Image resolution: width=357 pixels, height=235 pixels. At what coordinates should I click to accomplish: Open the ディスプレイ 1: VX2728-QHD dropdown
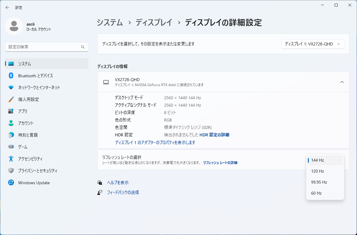pos(313,44)
